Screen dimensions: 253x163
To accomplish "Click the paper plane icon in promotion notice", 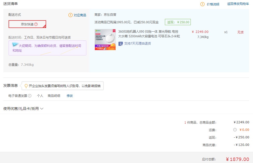I will [x=15, y=44].
